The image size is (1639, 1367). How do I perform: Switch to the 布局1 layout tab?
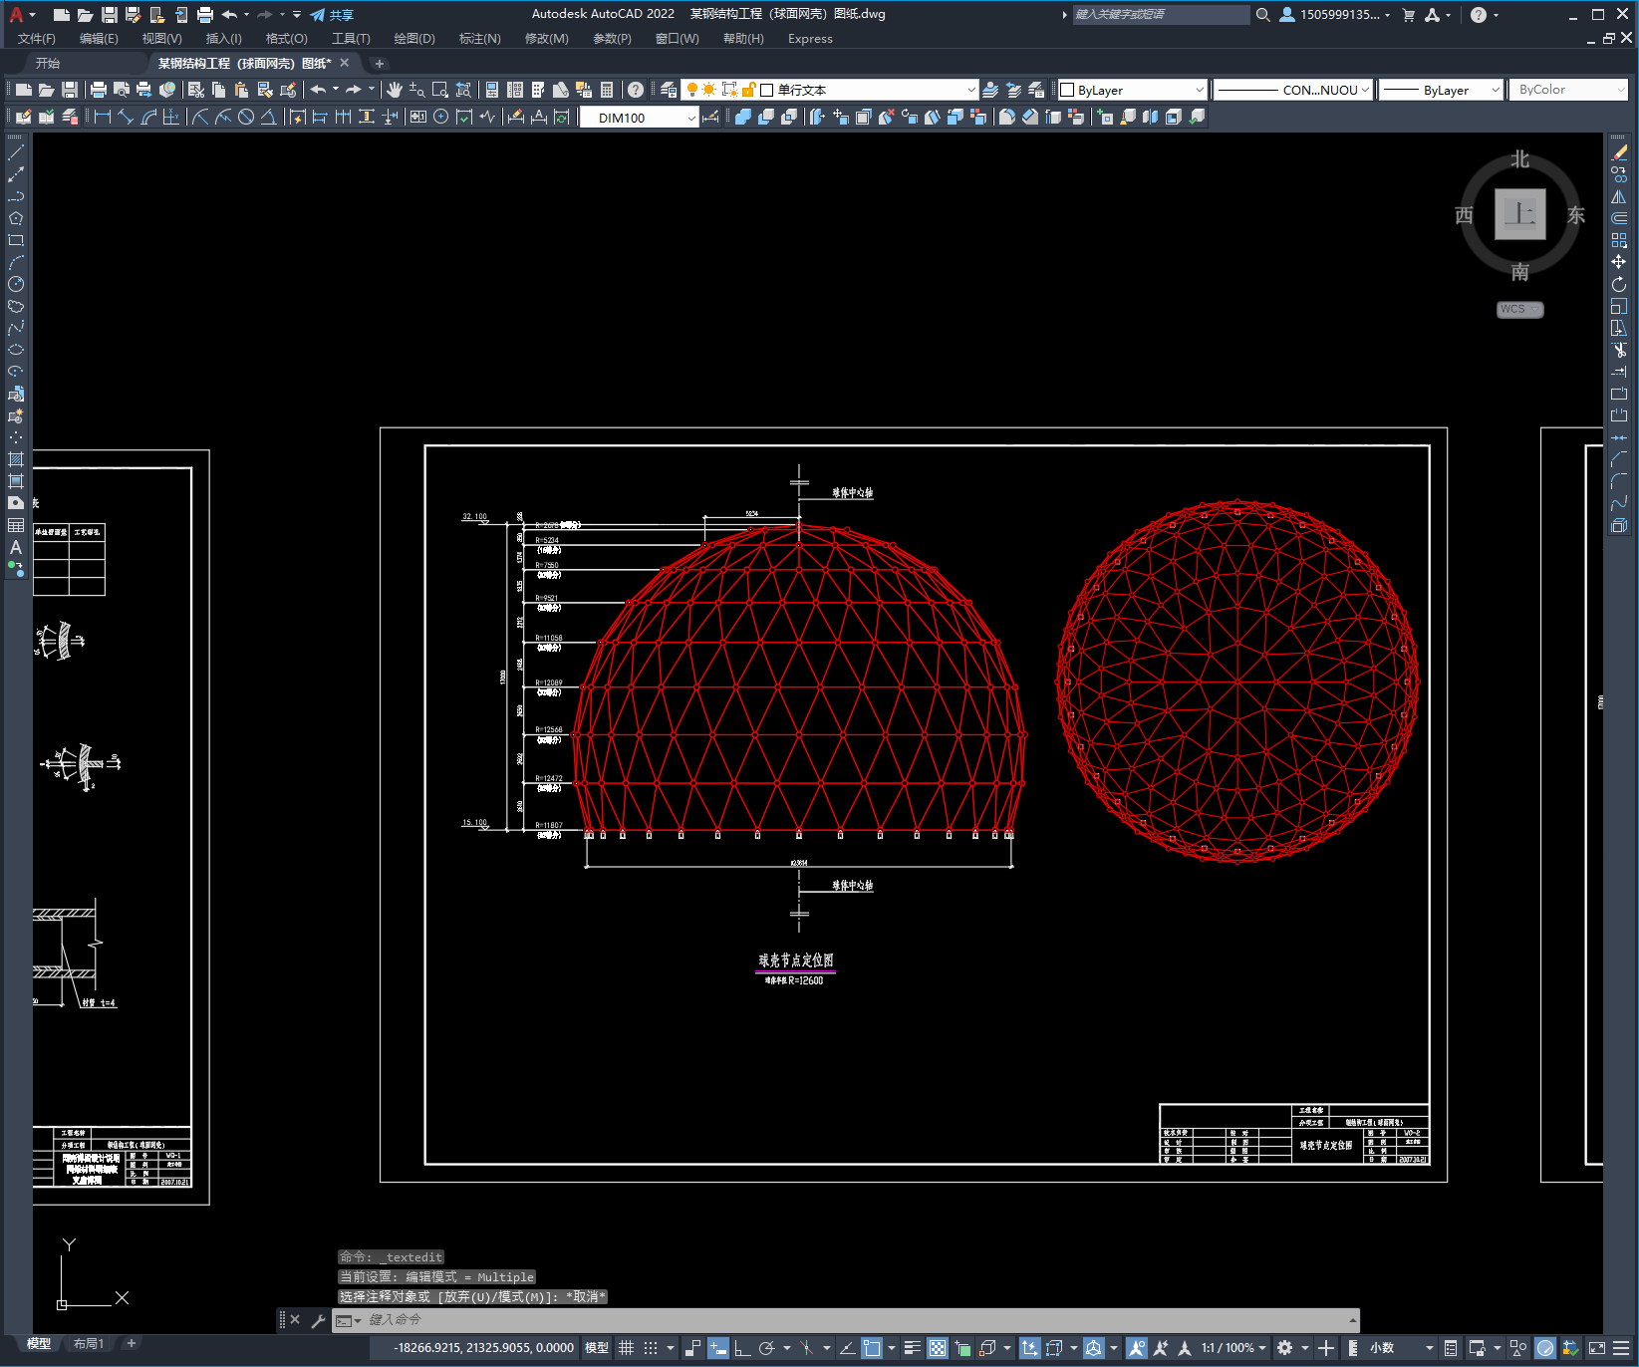[x=89, y=1344]
